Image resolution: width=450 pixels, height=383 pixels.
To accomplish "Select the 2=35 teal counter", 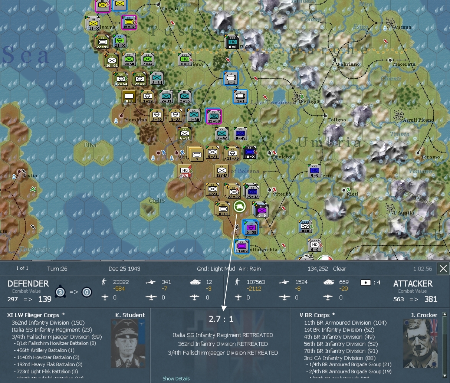I will click(x=184, y=96).
